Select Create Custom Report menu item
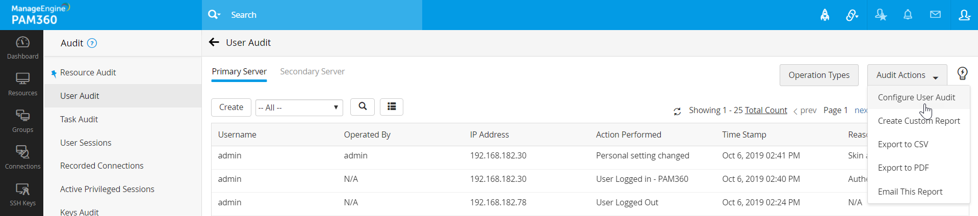The image size is (978, 216). point(919,121)
